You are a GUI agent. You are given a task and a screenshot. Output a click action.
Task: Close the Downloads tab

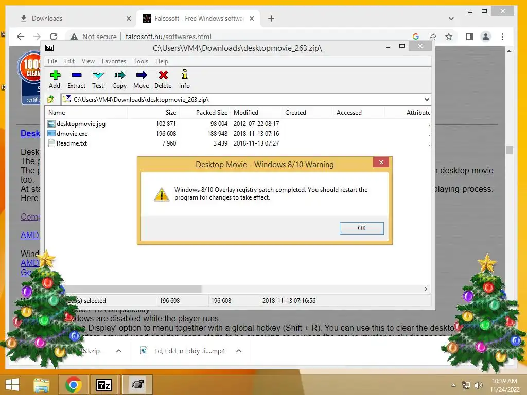pyautogui.click(x=128, y=19)
